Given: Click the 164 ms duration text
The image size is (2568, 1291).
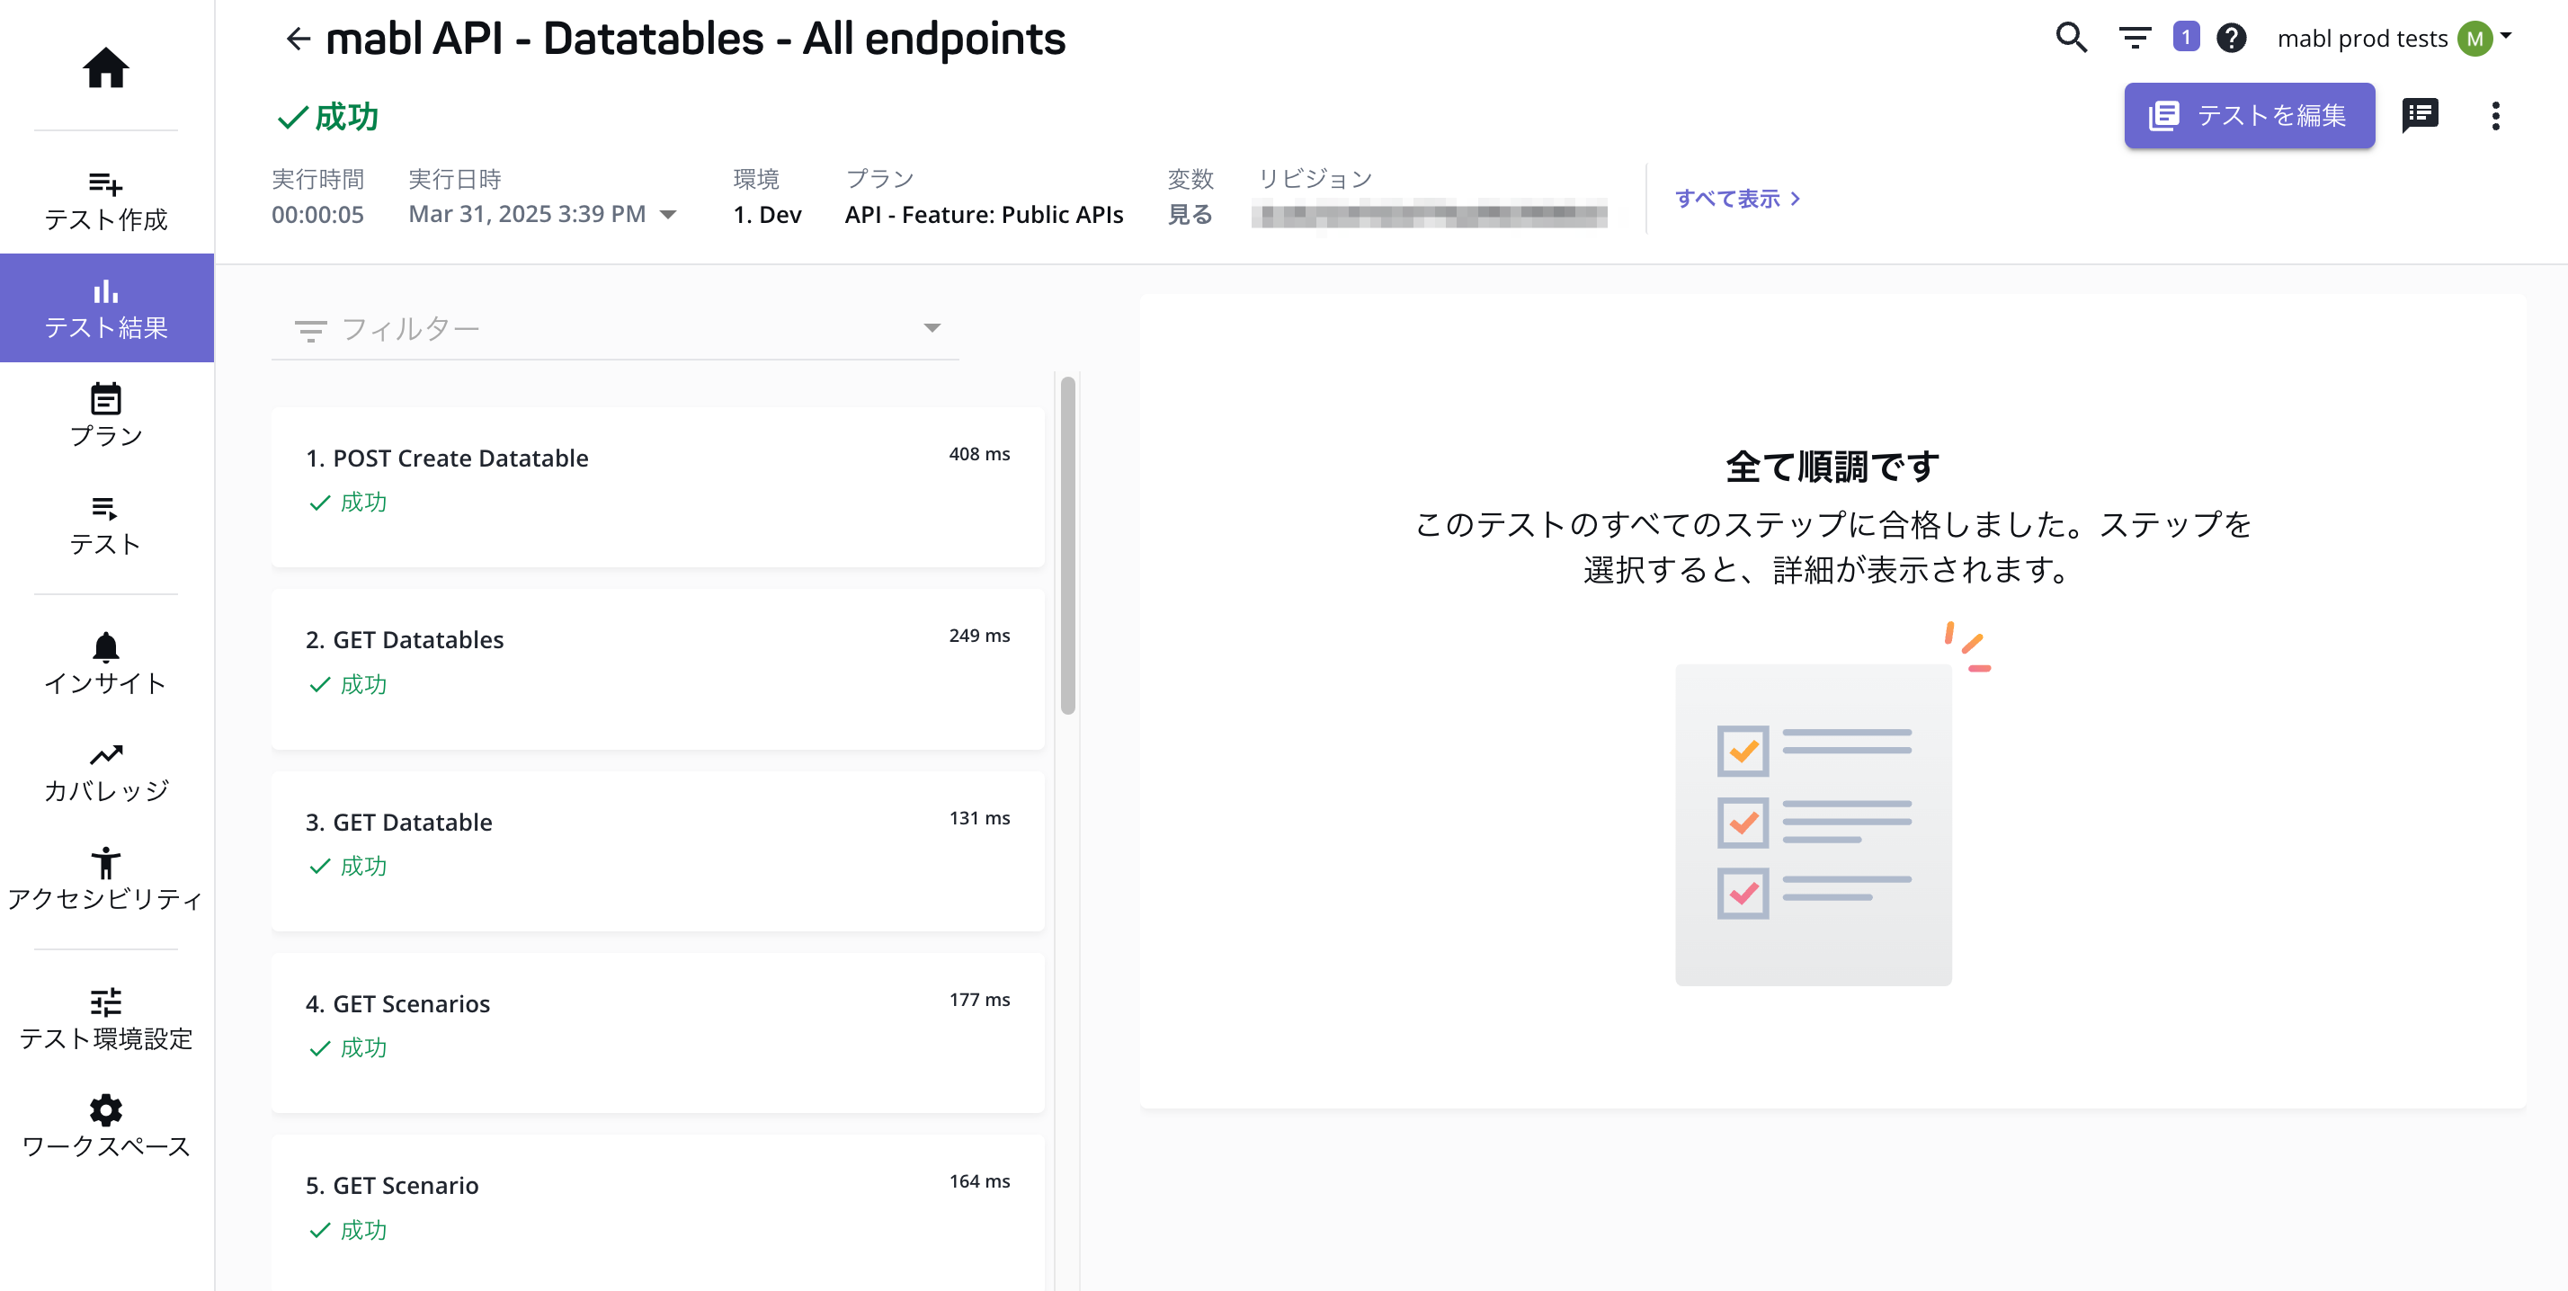Looking at the screenshot, I should [979, 1180].
